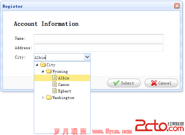
Task: Click the green checkmark on Submit
Action: (116, 83)
